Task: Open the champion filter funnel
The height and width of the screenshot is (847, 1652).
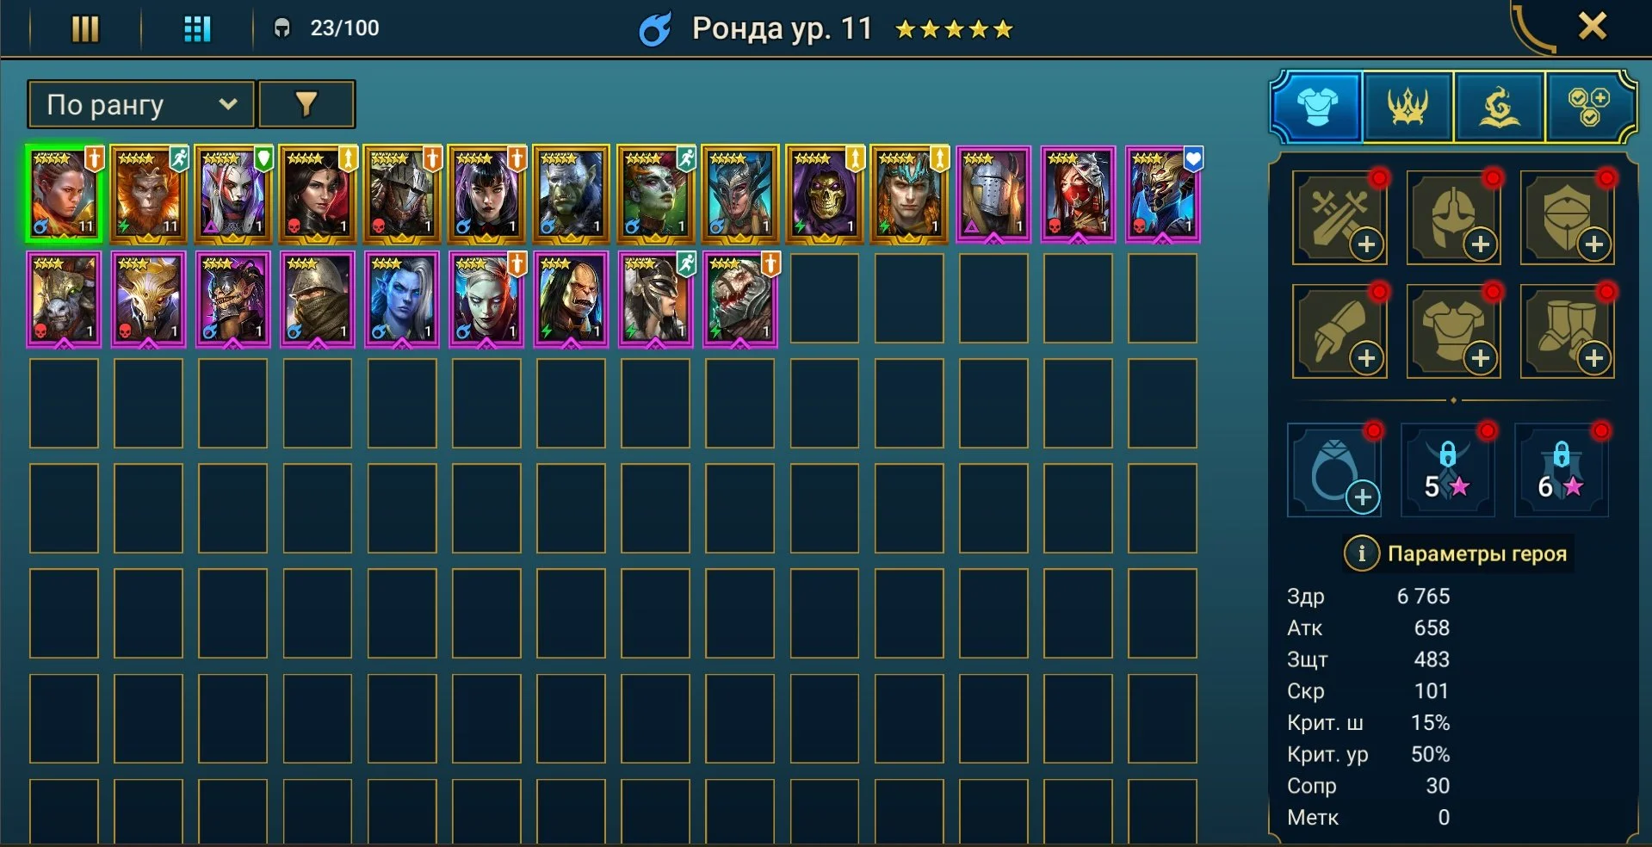Action: coord(306,104)
